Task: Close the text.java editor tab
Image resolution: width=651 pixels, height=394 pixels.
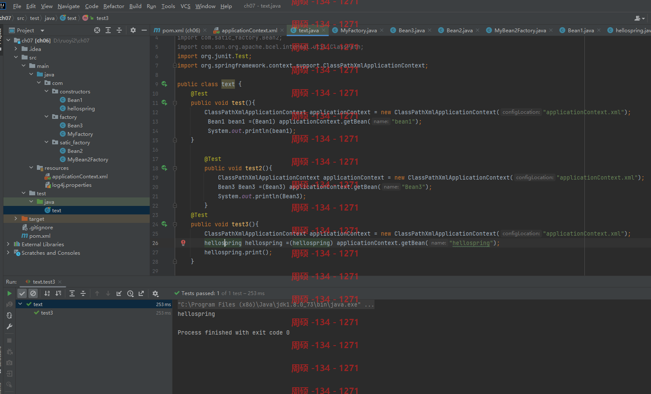Action: [324, 30]
